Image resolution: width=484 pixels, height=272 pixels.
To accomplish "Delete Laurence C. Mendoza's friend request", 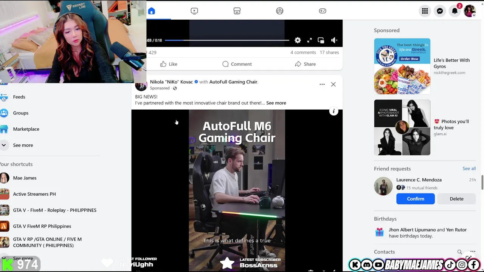I will pyautogui.click(x=456, y=199).
